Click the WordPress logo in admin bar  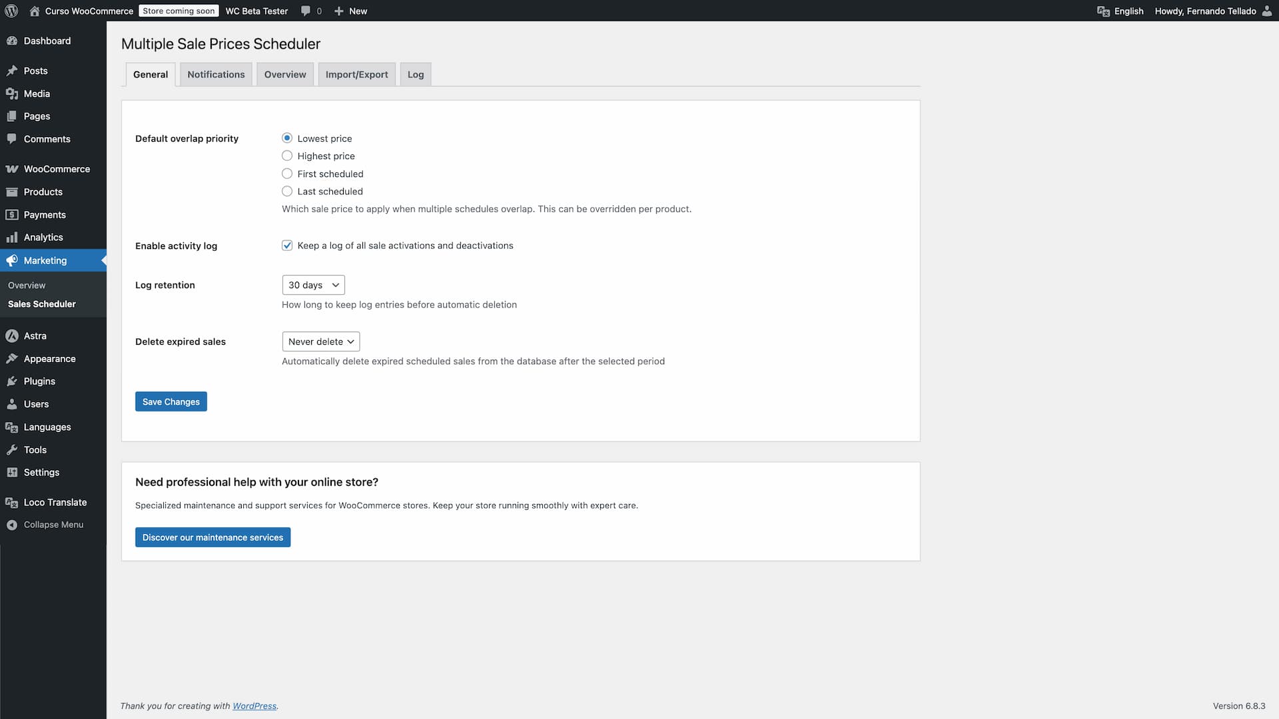point(11,11)
